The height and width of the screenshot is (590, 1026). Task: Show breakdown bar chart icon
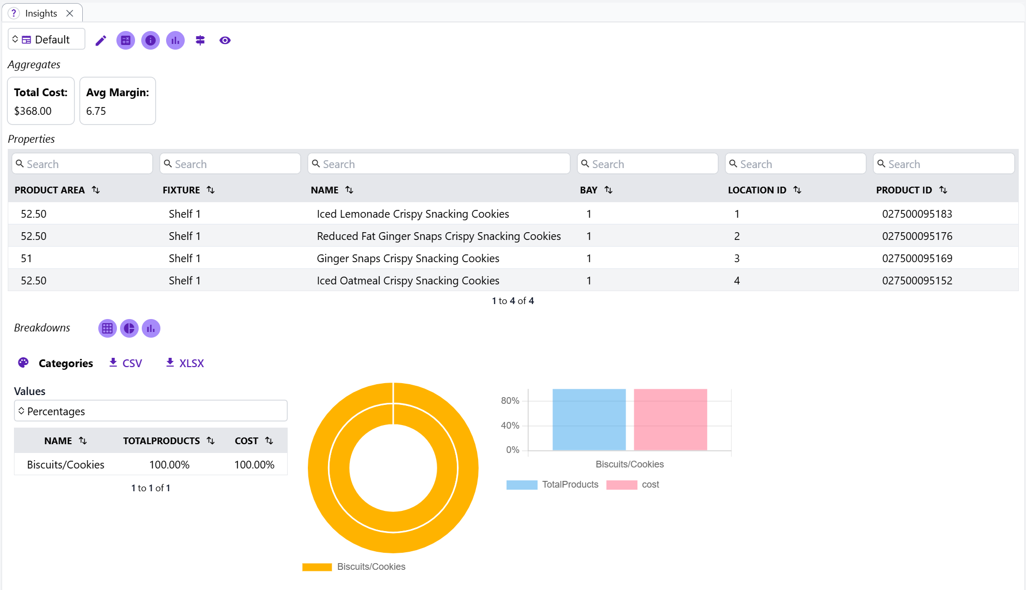151,328
